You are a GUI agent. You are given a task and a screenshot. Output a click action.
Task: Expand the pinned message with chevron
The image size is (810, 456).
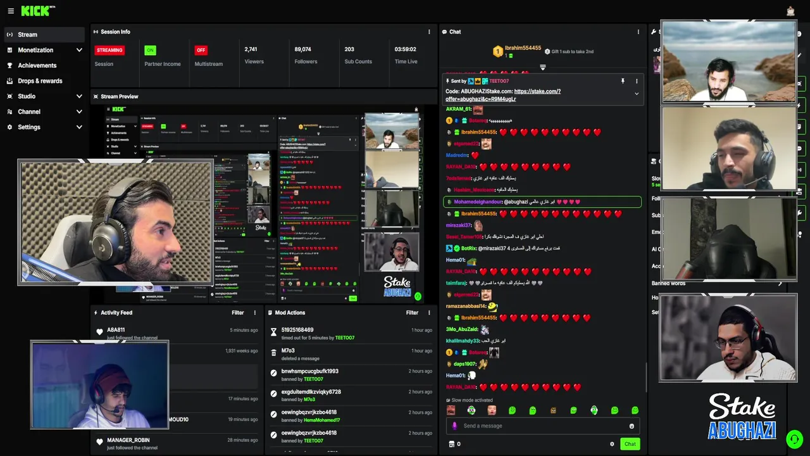point(637,94)
